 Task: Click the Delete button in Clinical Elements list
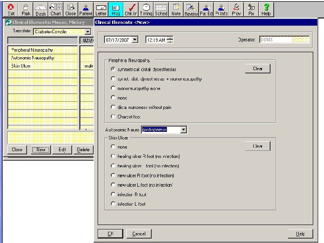[84, 149]
